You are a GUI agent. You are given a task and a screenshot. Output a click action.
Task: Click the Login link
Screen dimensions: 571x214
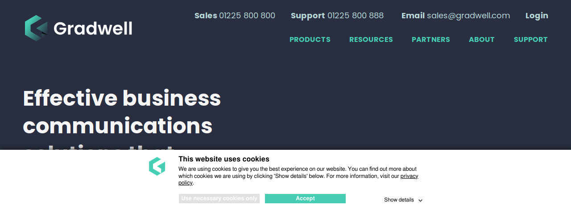point(537,16)
